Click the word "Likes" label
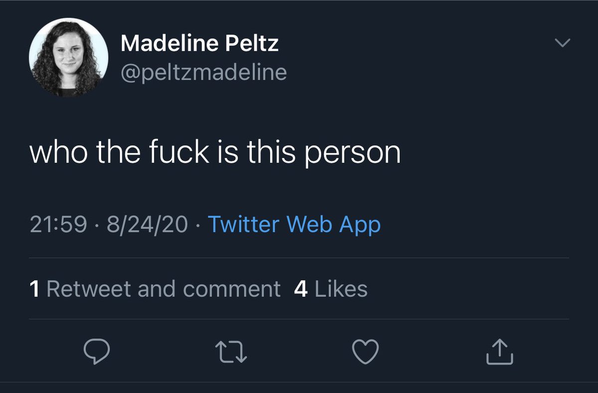 [x=341, y=289]
